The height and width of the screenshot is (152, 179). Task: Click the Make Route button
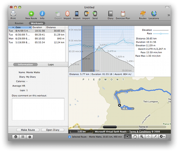click(28, 130)
